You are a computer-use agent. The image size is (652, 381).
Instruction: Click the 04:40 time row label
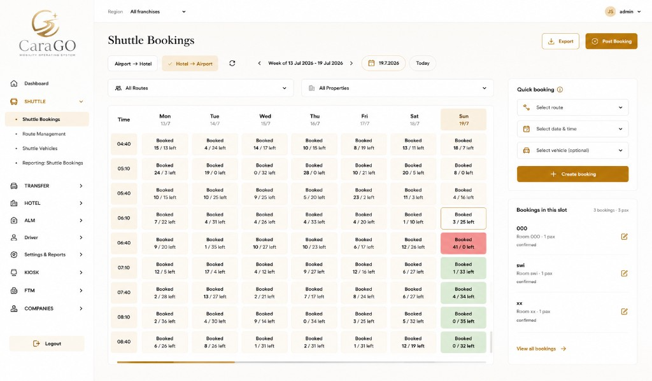point(124,144)
